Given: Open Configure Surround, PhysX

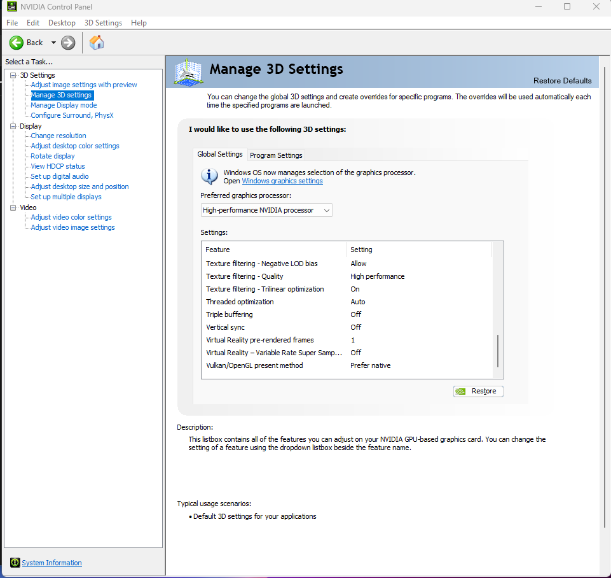Looking at the screenshot, I should pos(72,115).
